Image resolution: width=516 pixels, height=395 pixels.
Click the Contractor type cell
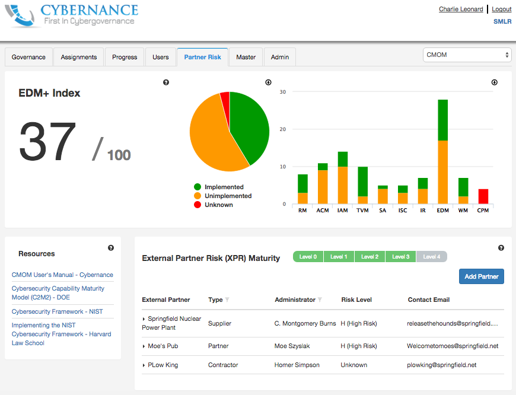click(223, 365)
